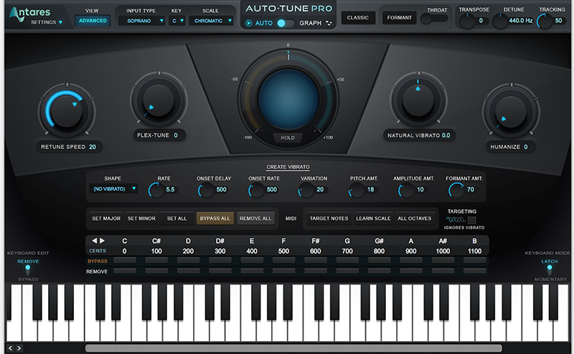The height and width of the screenshot is (354, 574).
Task: Open the vibrato Shape dropdown
Action: click(114, 188)
